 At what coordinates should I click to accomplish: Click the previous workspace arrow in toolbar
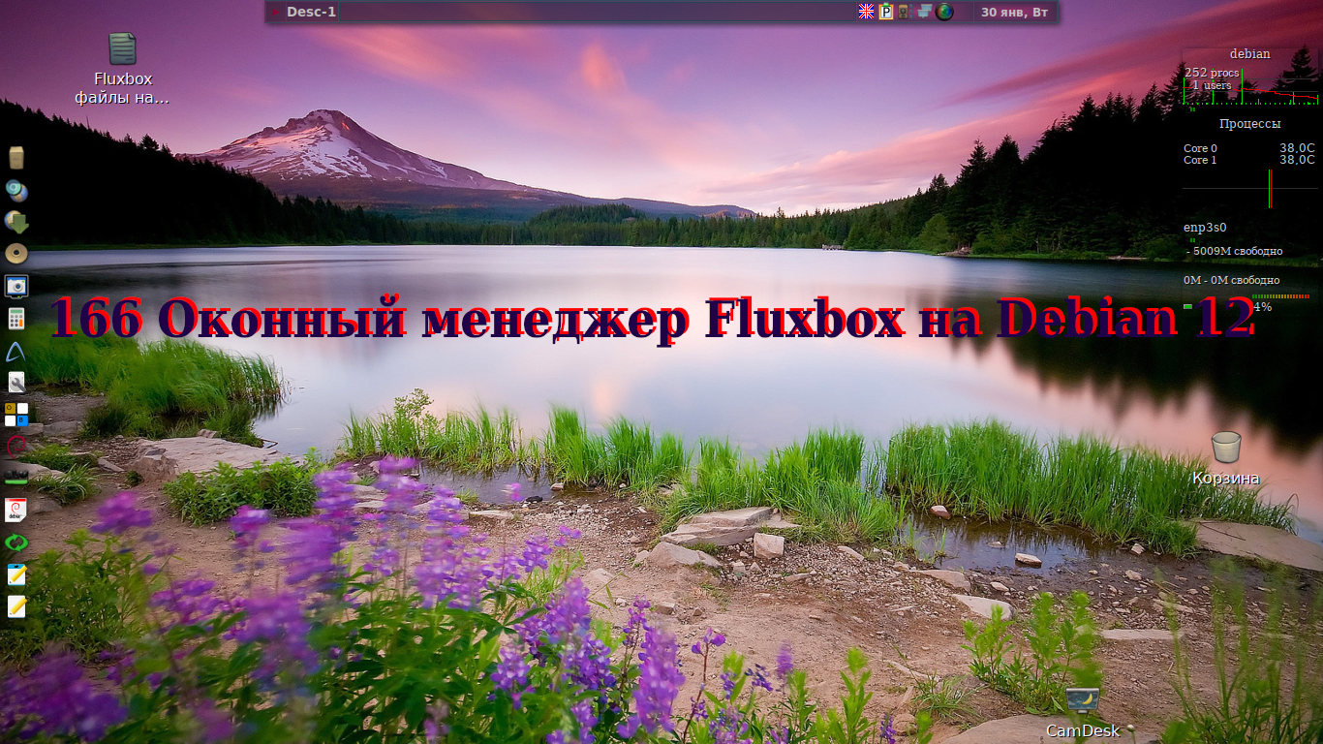(x=275, y=12)
